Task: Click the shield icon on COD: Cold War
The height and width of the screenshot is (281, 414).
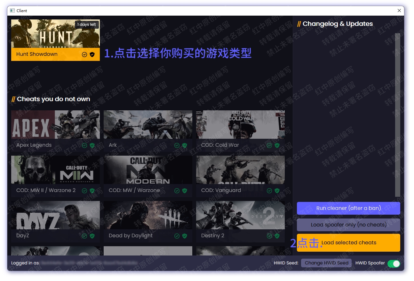Action: click(x=277, y=145)
